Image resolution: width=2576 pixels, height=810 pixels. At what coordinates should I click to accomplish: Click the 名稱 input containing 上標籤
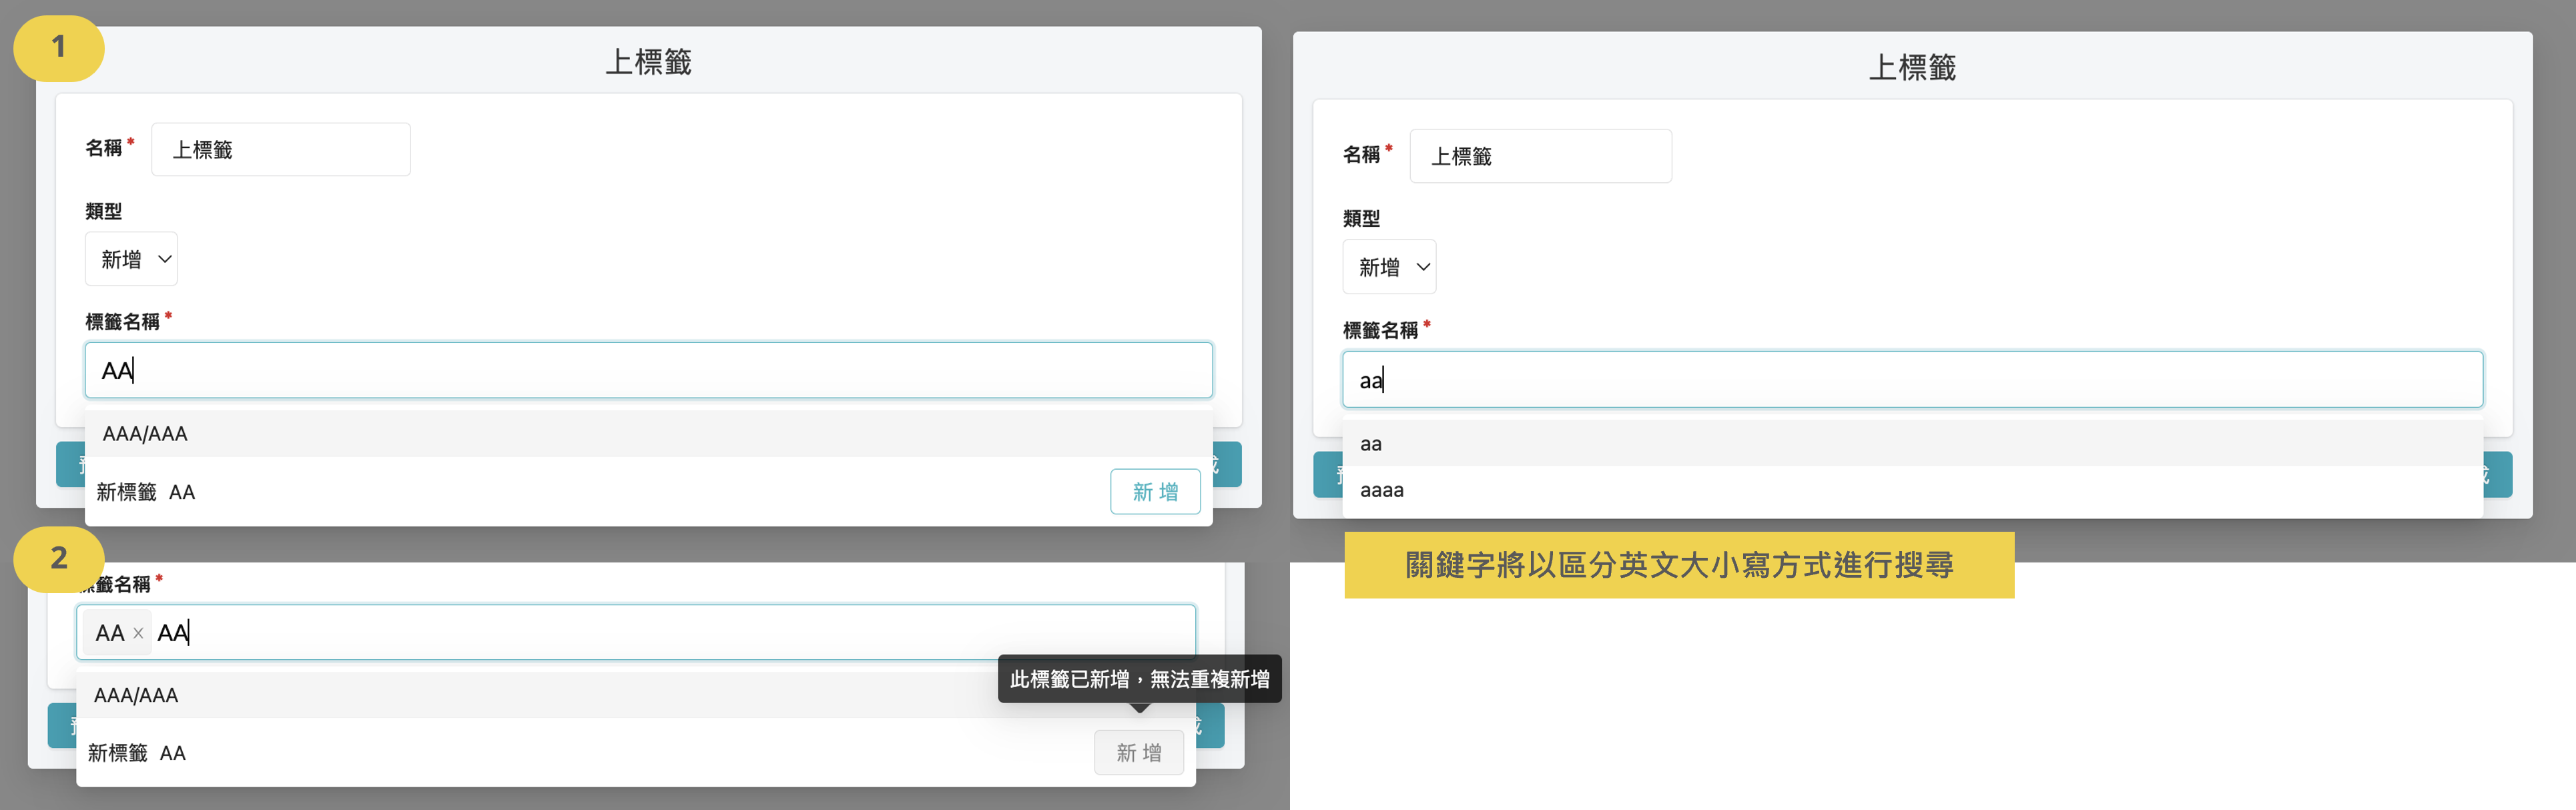[281, 148]
